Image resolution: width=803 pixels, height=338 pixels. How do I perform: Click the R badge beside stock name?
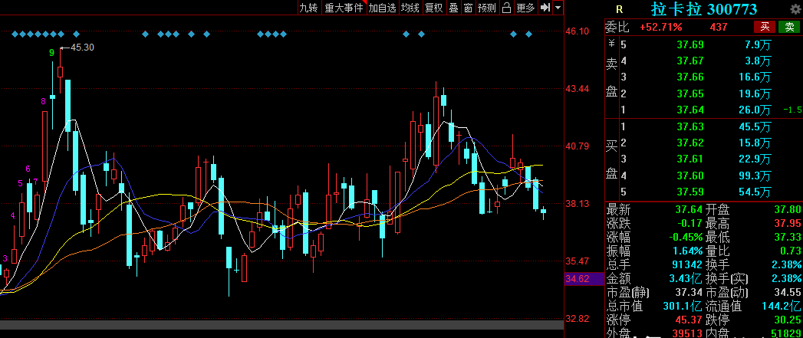(619, 9)
